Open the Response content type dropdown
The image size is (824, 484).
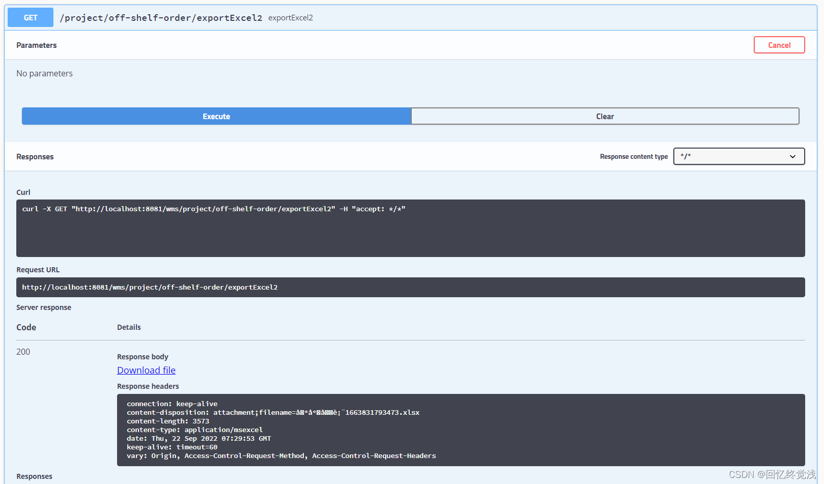click(x=738, y=156)
